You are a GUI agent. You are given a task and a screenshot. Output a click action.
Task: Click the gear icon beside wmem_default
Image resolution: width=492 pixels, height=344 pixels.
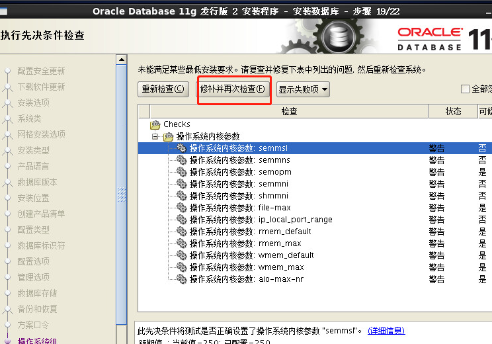click(181, 255)
